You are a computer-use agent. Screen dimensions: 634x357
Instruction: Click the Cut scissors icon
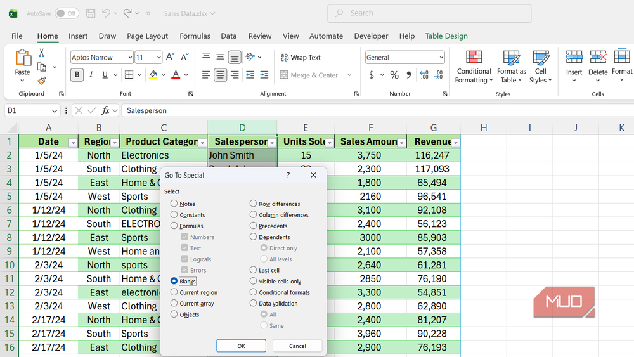tap(41, 53)
